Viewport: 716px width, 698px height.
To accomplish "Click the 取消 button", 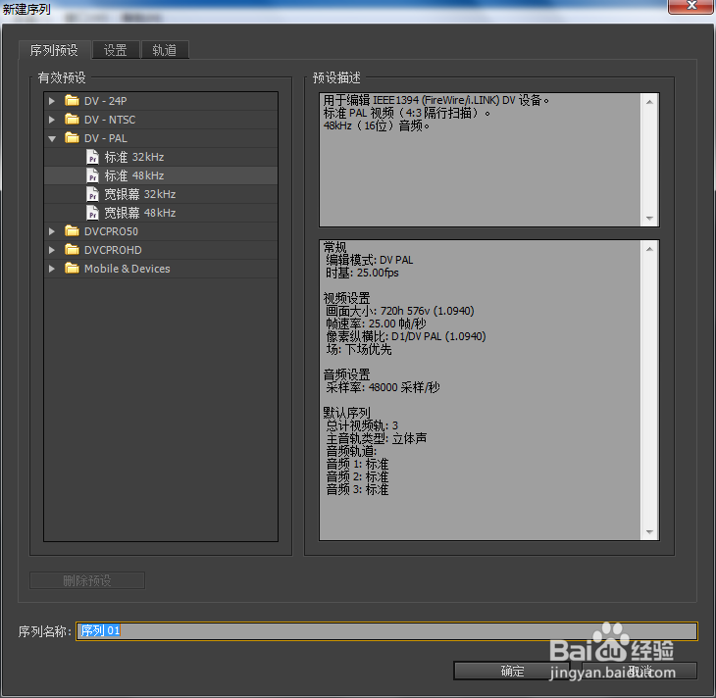I will click(x=639, y=671).
